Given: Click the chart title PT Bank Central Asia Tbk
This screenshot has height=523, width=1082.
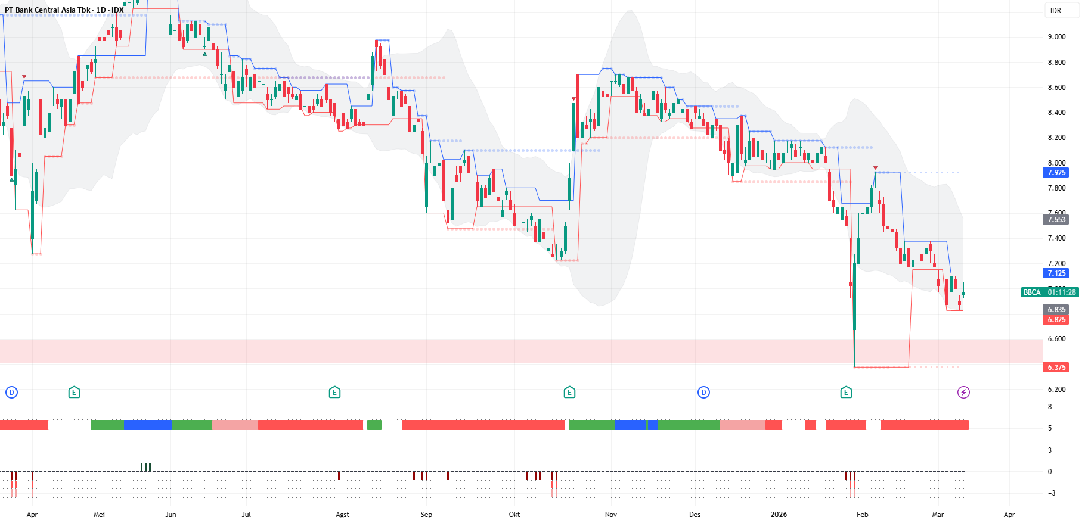Looking at the screenshot, I should 47,10.
